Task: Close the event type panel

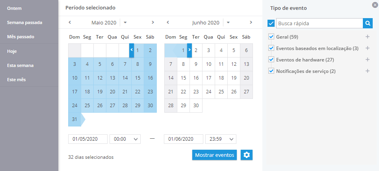Action: 375,5
